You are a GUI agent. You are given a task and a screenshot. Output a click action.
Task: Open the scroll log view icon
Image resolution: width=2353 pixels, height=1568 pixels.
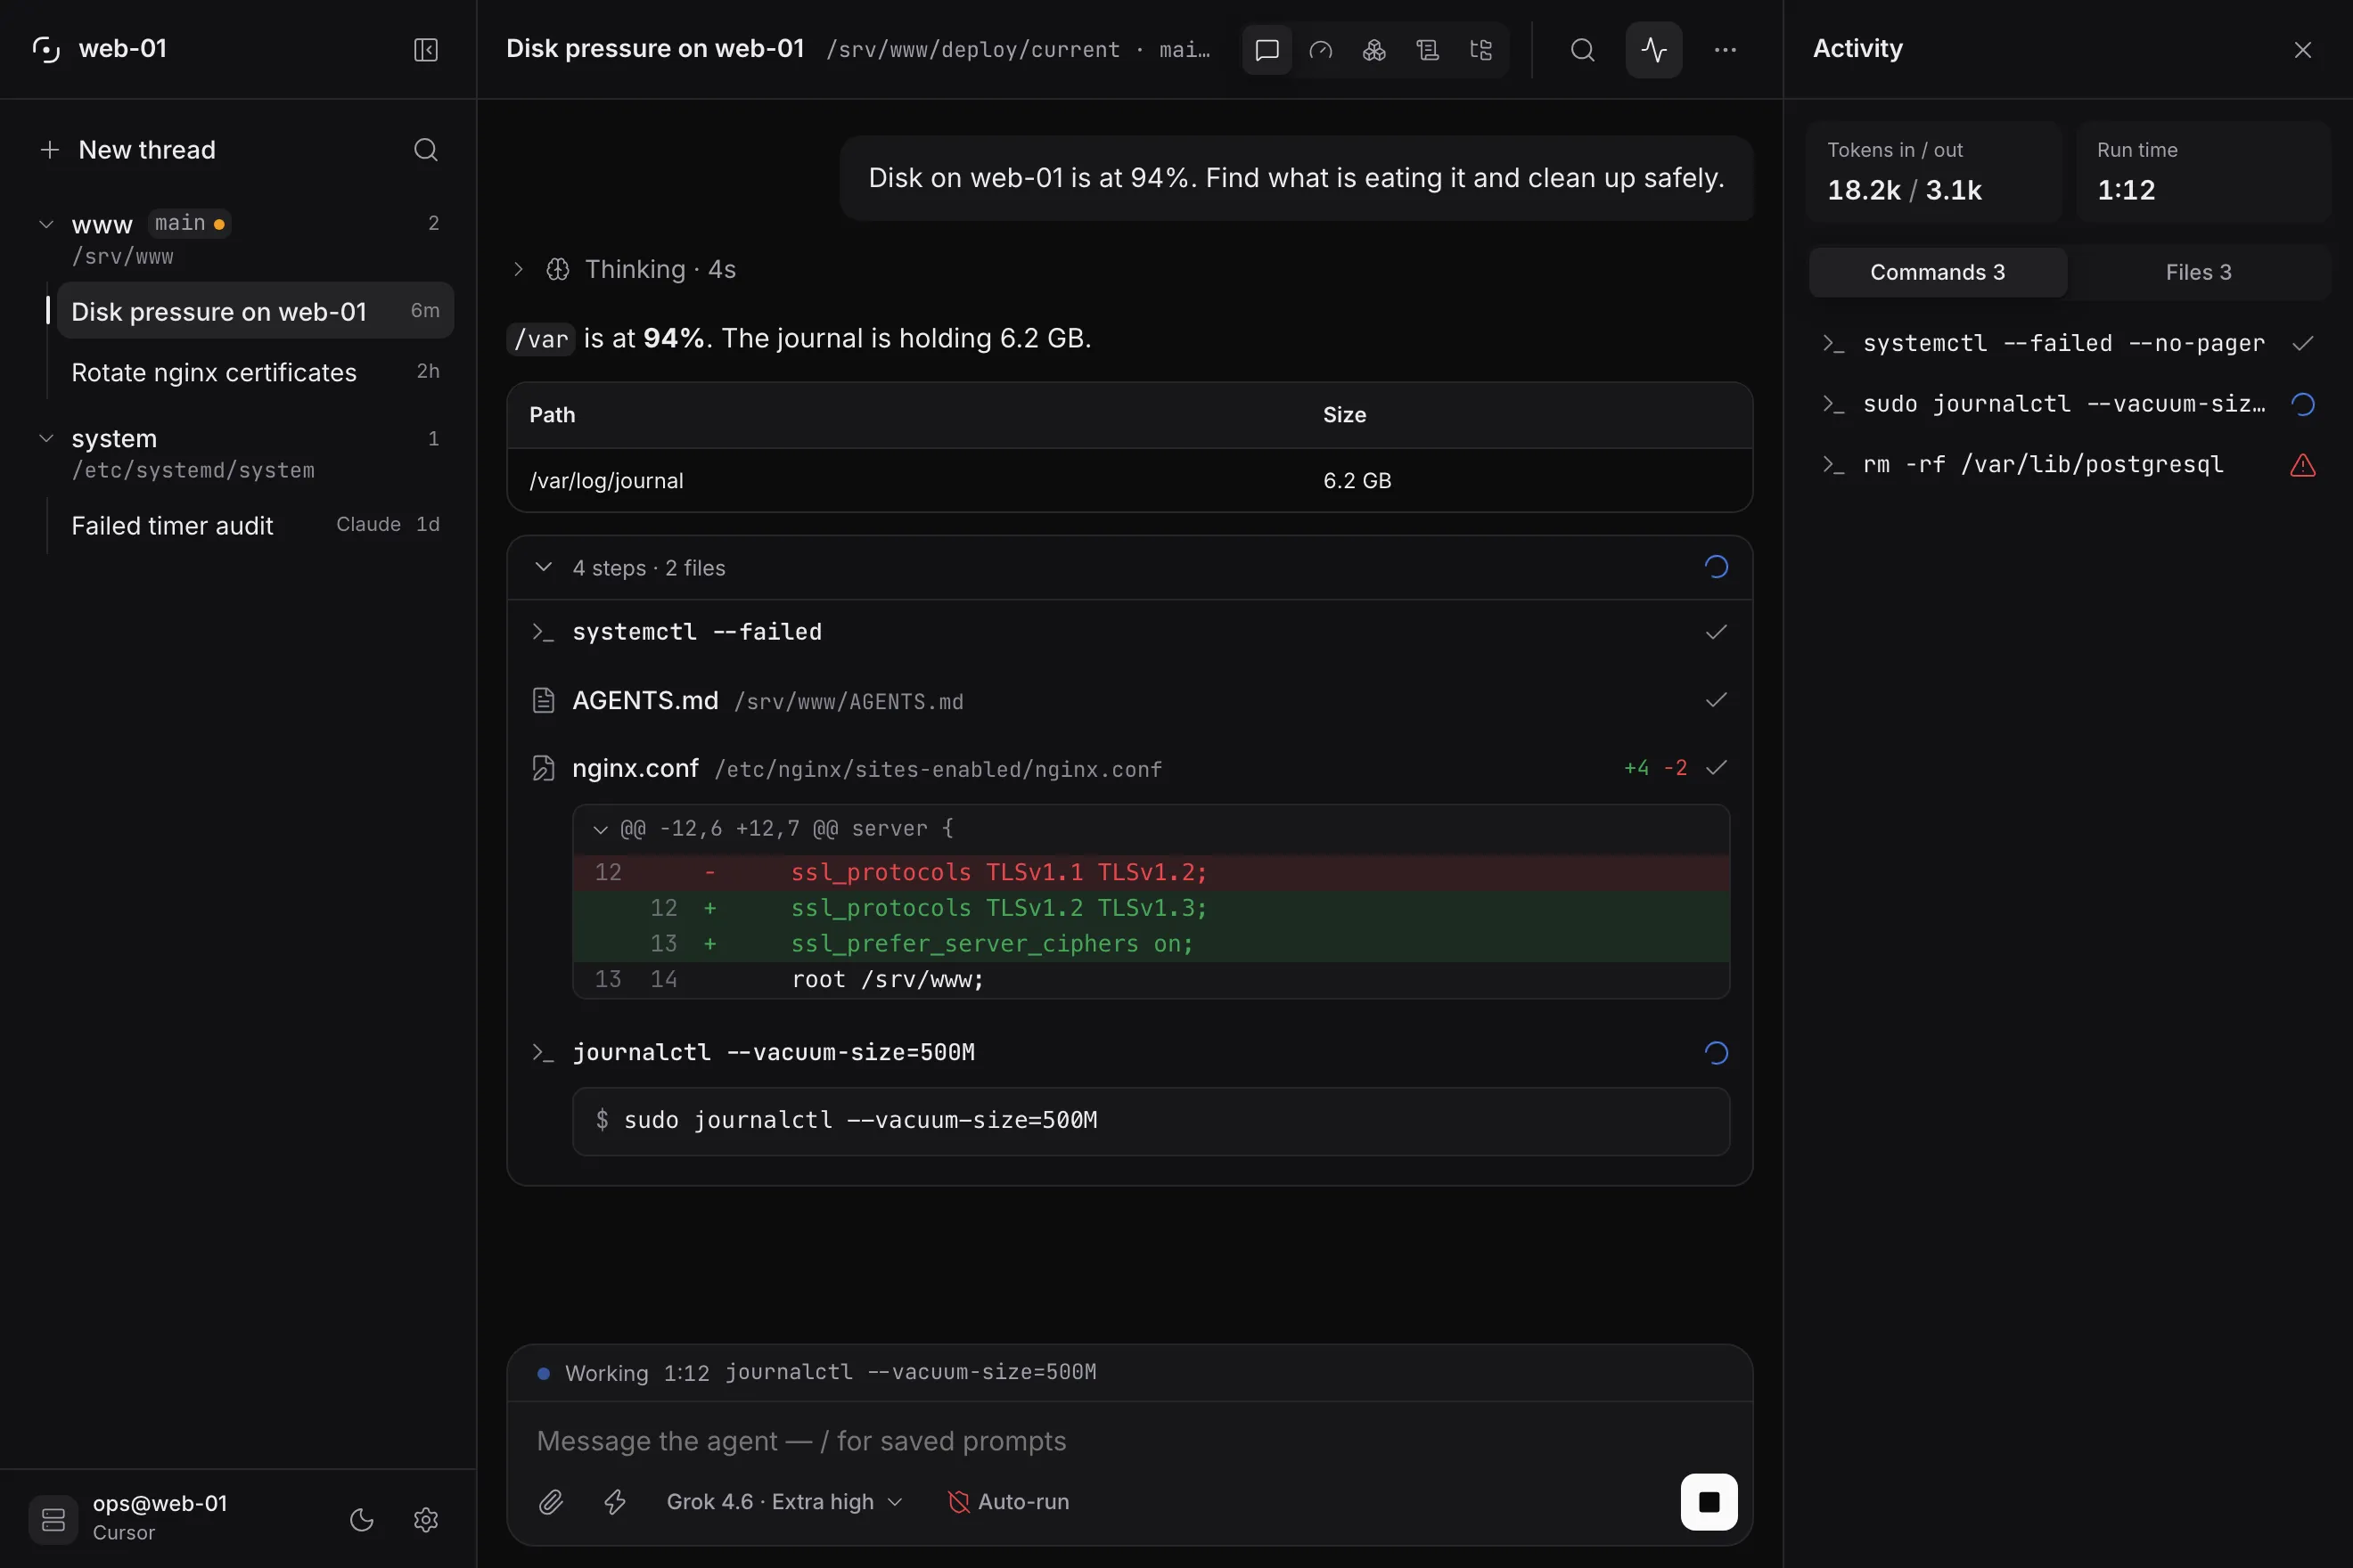[x=1428, y=49]
